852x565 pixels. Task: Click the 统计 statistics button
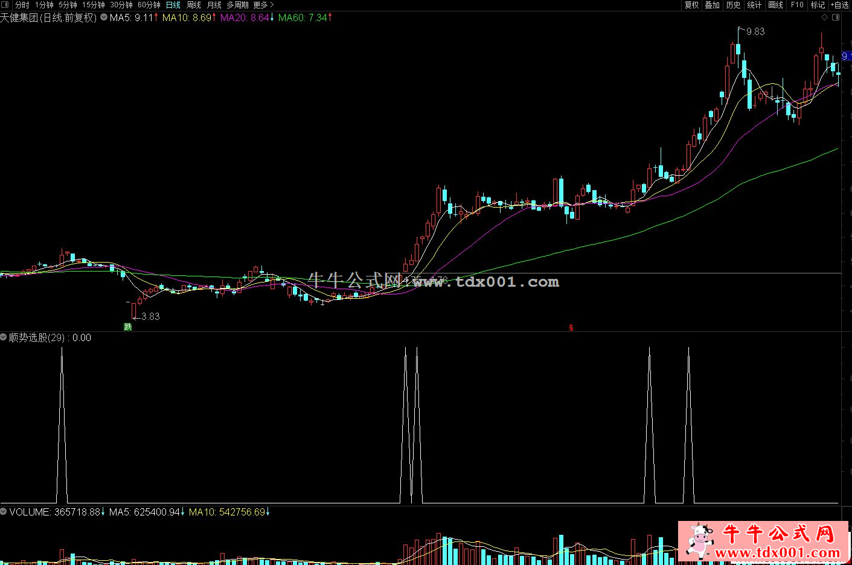[755, 5]
